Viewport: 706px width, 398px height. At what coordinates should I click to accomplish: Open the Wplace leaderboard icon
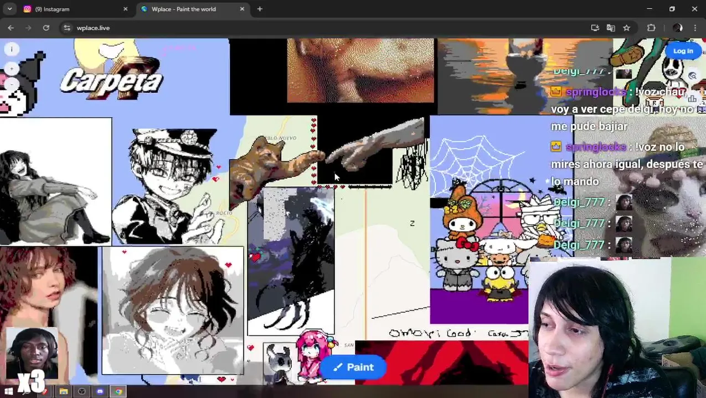point(693,99)
